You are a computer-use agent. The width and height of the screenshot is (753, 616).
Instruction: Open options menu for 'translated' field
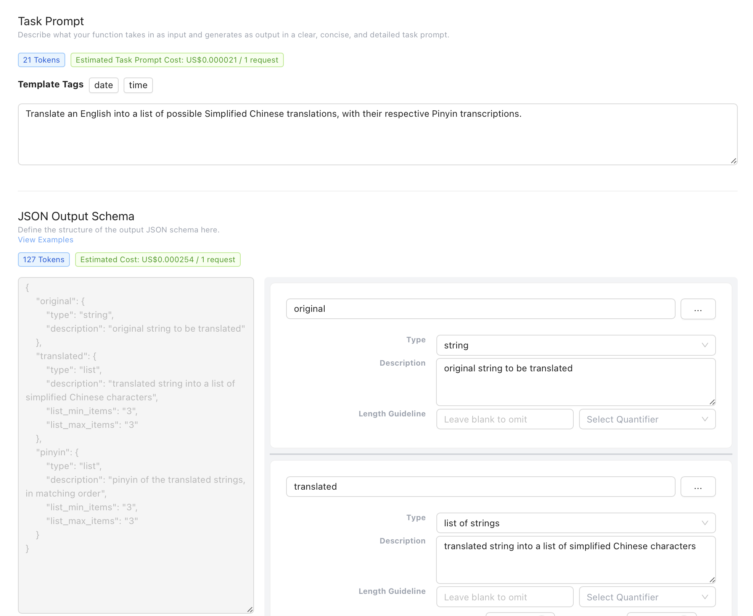tap(698, 487)
